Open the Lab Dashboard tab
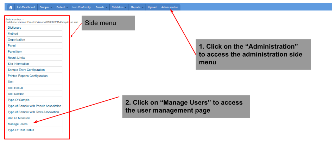The image size is (336, 149). click(26, 7)
